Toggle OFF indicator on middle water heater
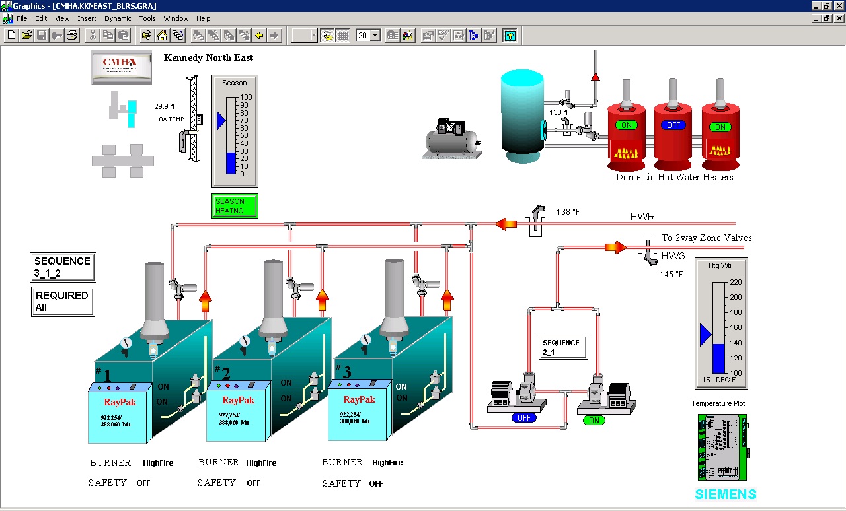846x511 pixels. click(673, 125)
